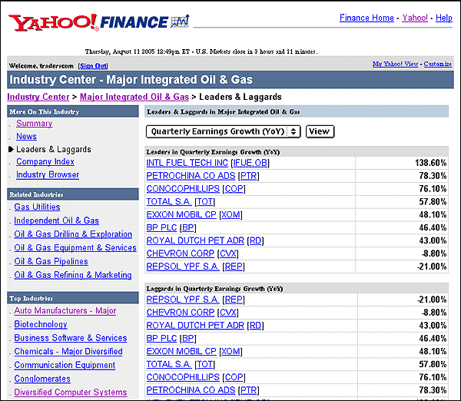Navigate to Industry Center breadcrumb
The height and width of the screenshot is (401, 461).
pyautogui.click(x=38, y=97)
